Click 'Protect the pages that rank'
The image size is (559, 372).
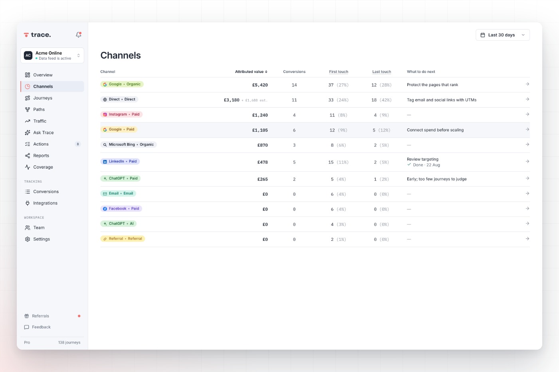[x=432, y=85]
